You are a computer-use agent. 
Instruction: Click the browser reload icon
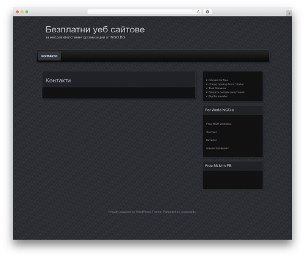(198, 12)
